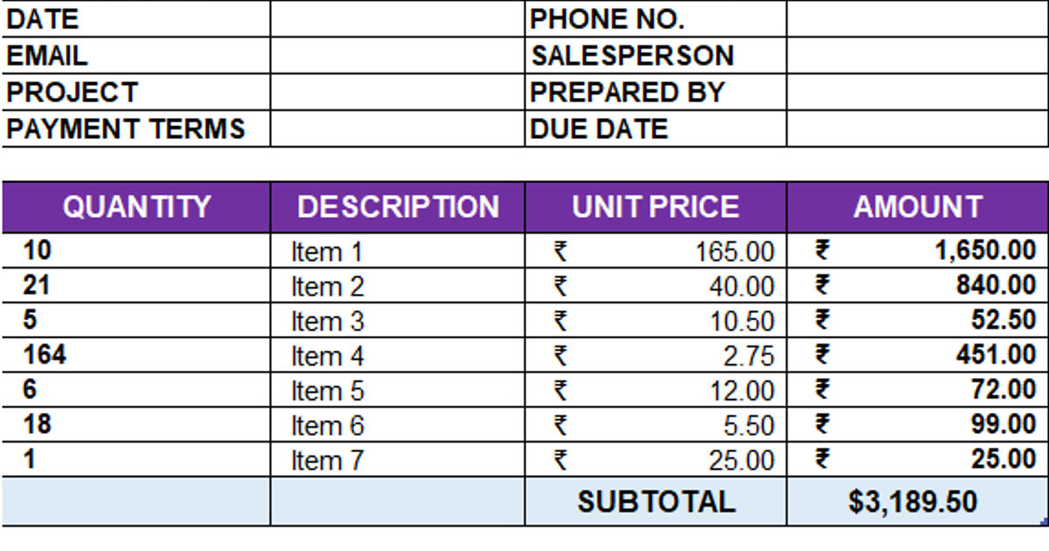Viewport: 1049px width, 551px height.
Task: Select the subtotal value $3,189.50
Action: click(917, 502)
